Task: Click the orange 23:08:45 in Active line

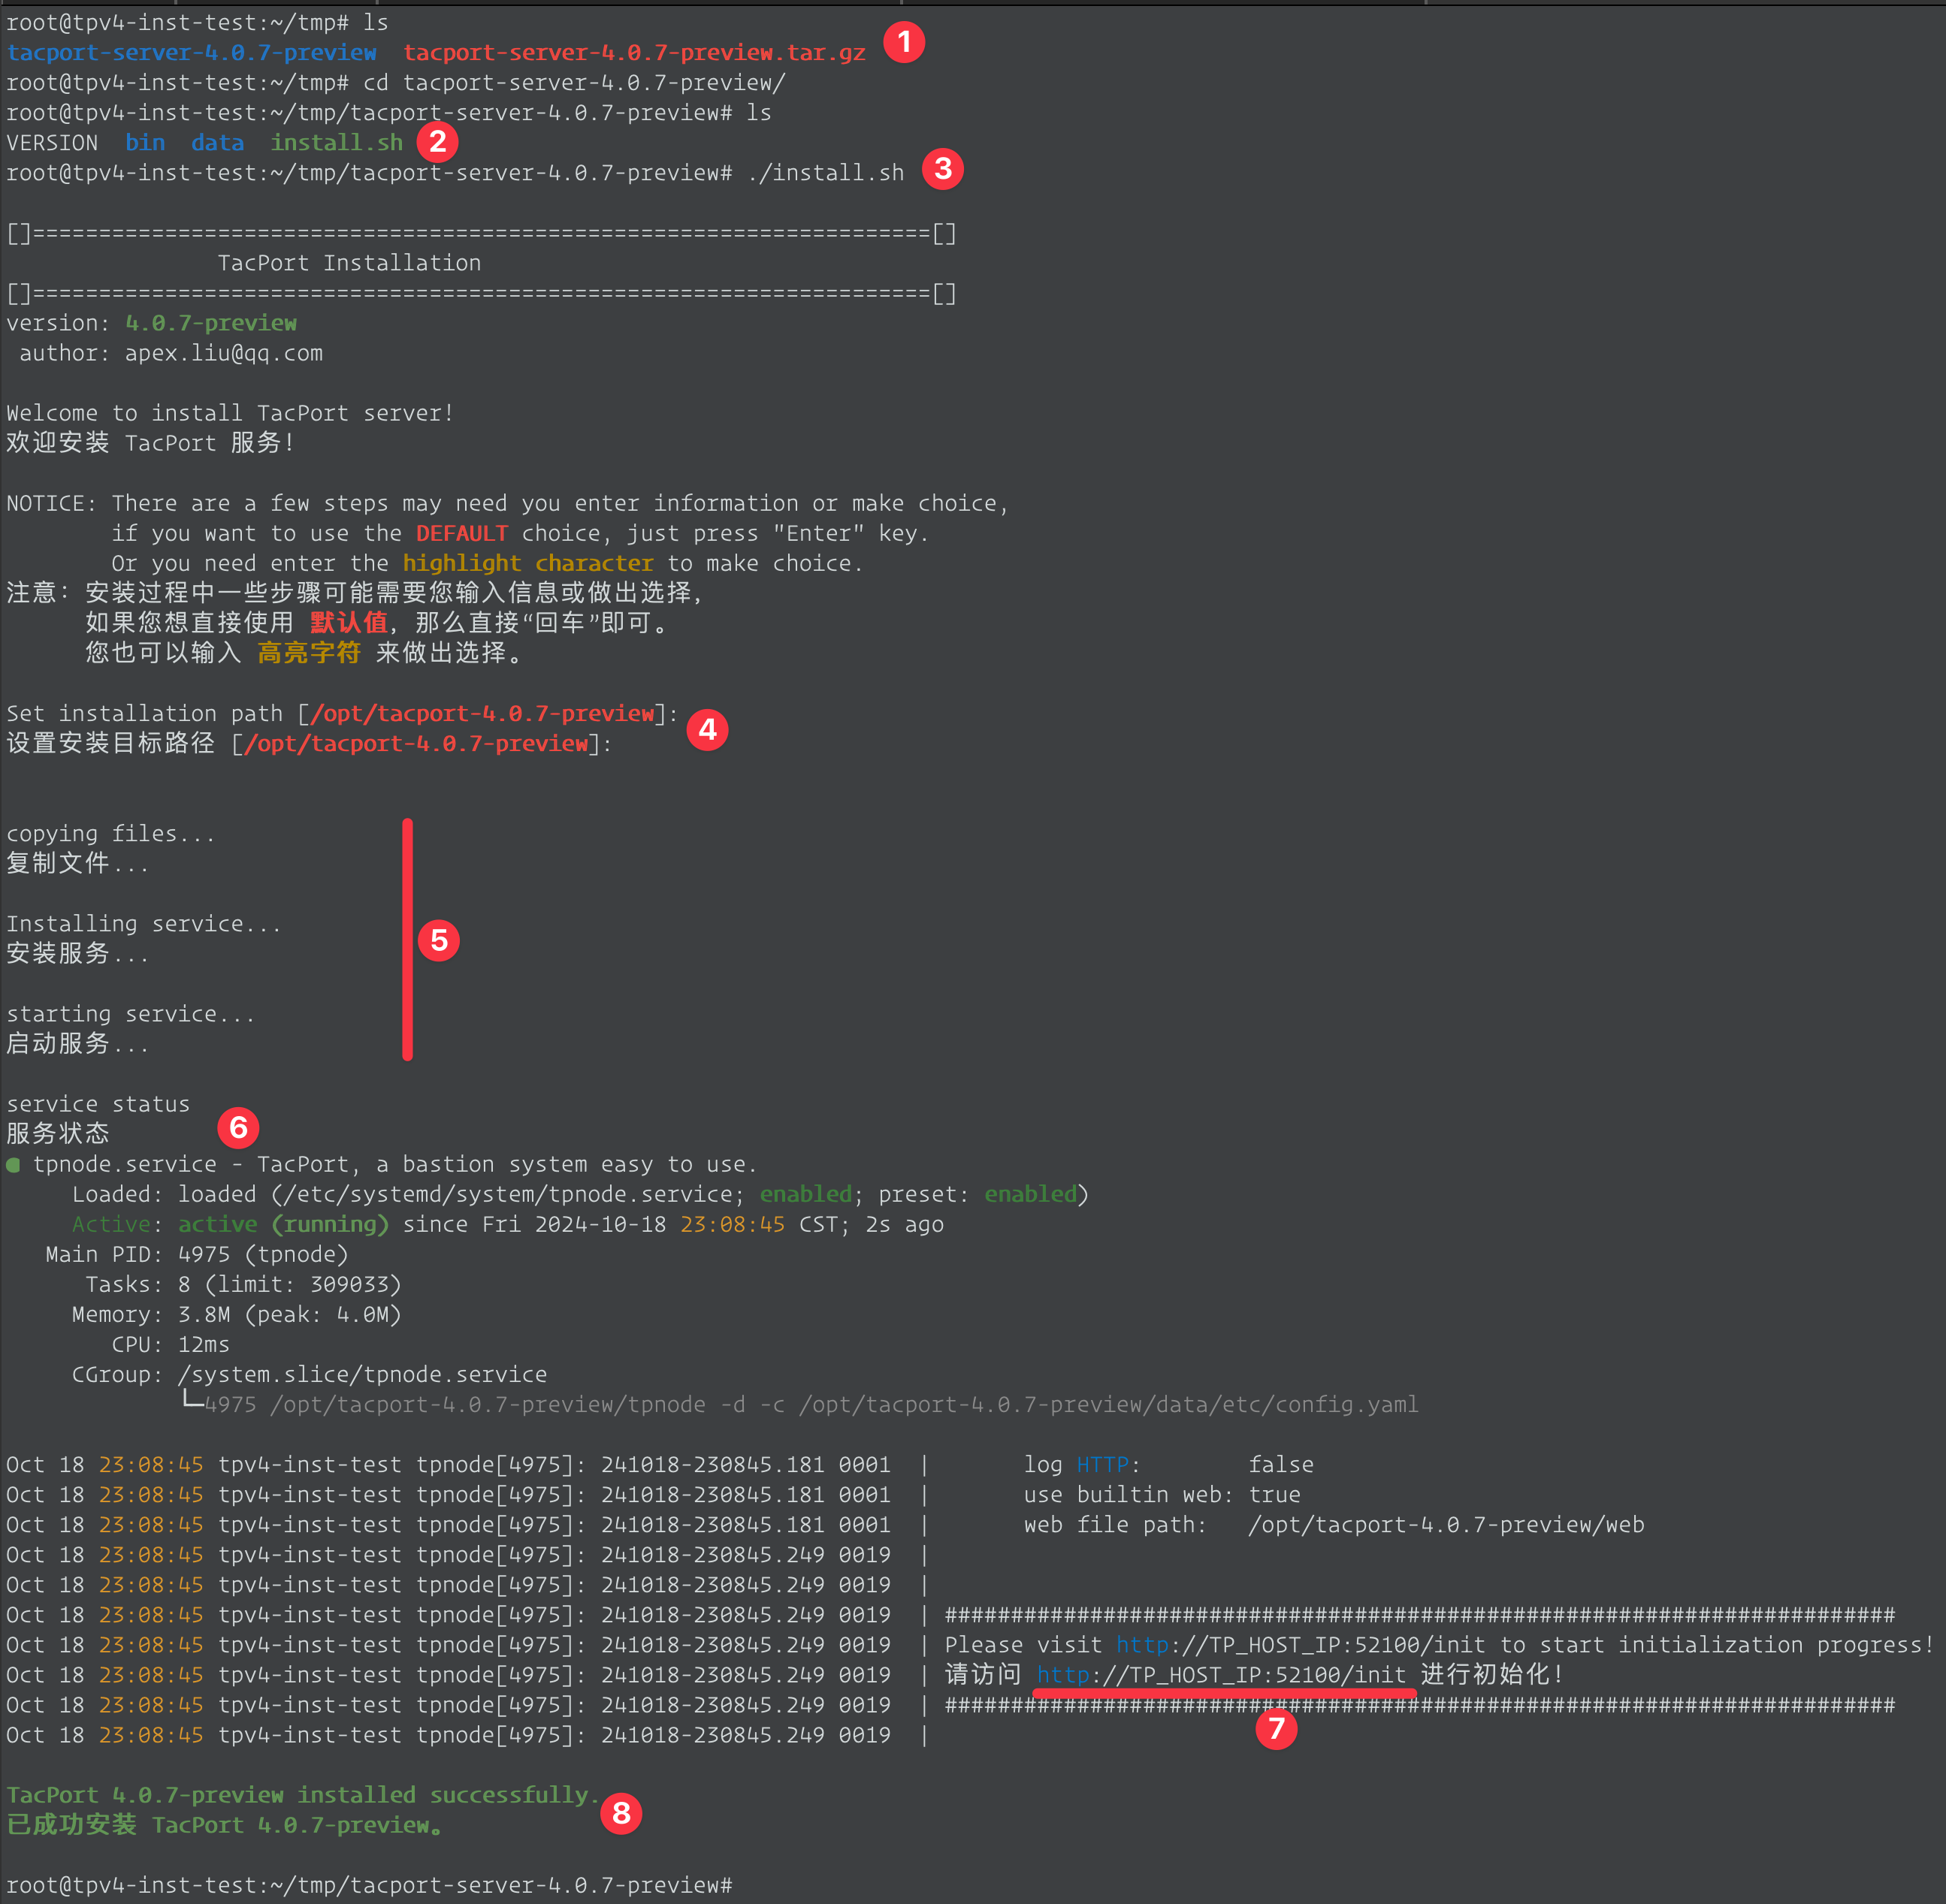Action: point(733,1224)
